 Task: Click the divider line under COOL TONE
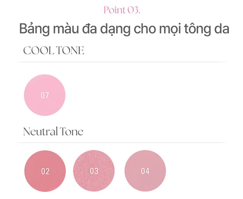(122, 62)
